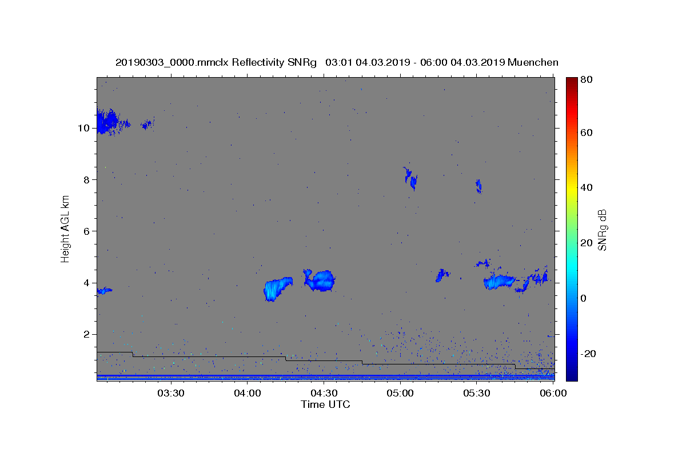This screenshot has height=457, width=686.
Task: Click the small echo near 05:15 at 4 km
Action: [442, 275]
